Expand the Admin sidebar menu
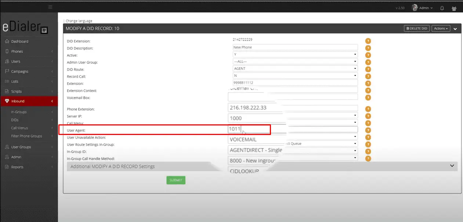 coord(29,157)
